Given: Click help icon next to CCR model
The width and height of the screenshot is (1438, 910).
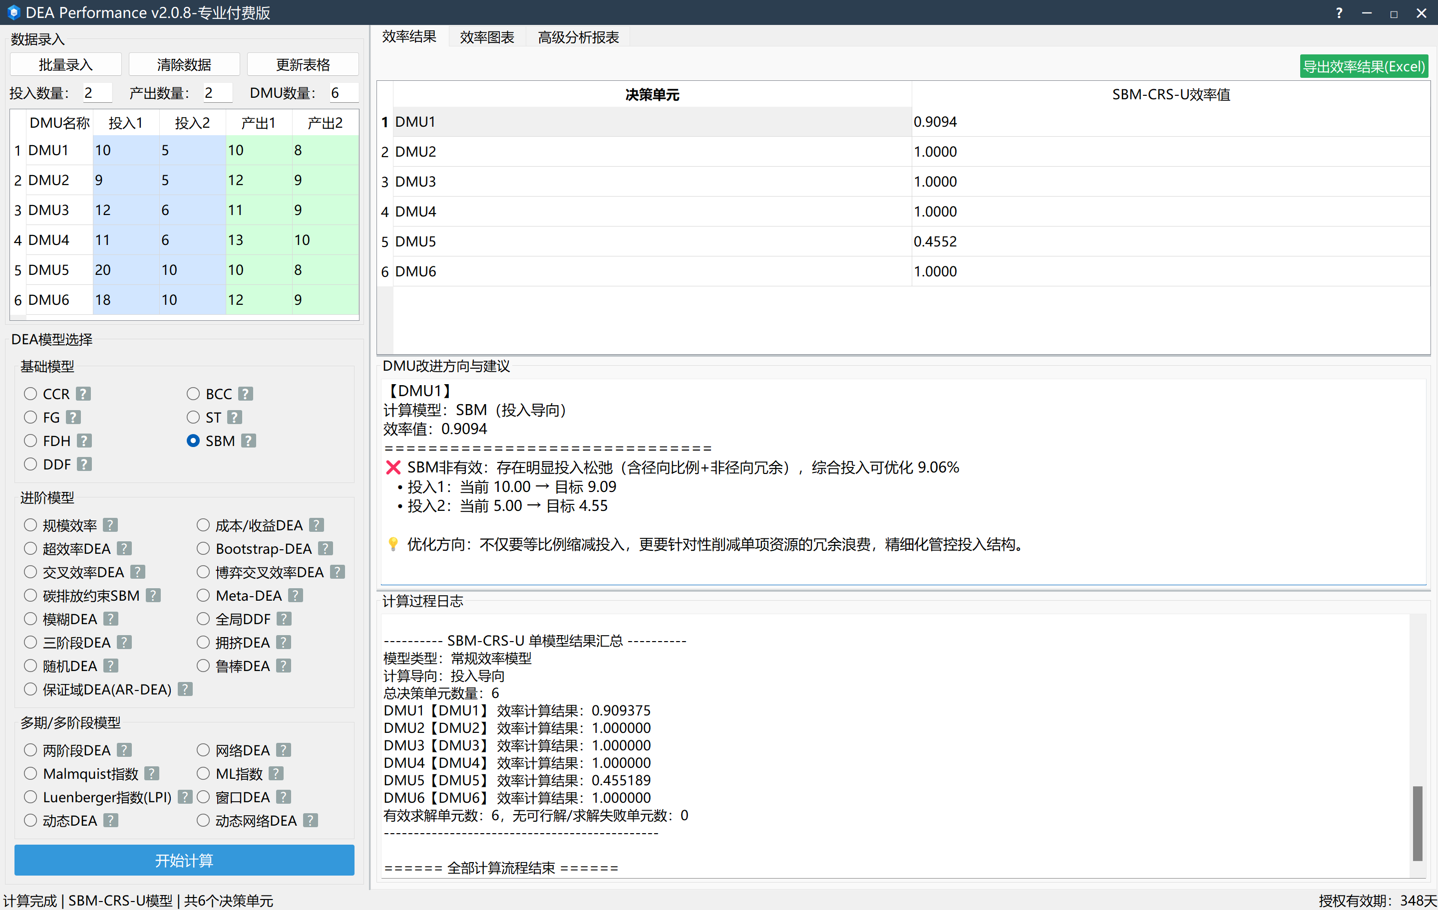Looking at the screenshot, I should [x=83, y=394].
